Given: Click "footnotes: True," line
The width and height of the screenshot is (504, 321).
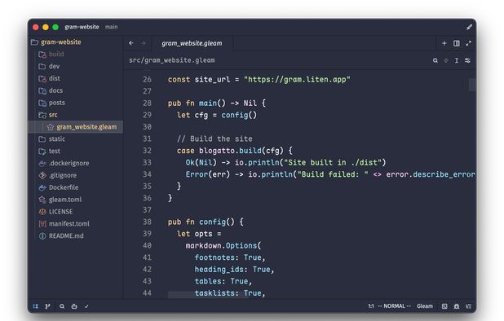Looking at the screenshot, I should [230, 257].
